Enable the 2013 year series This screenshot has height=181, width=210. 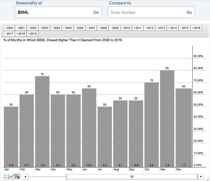point(161,28)
